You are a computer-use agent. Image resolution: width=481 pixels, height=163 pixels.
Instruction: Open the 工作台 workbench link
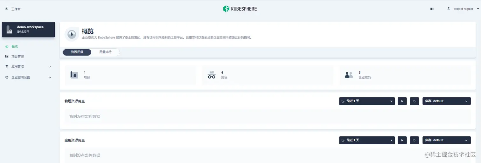click(16, 9)
